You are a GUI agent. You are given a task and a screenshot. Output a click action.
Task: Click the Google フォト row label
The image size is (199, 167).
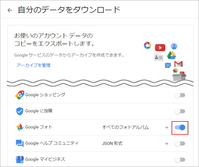tap(39, 127)
